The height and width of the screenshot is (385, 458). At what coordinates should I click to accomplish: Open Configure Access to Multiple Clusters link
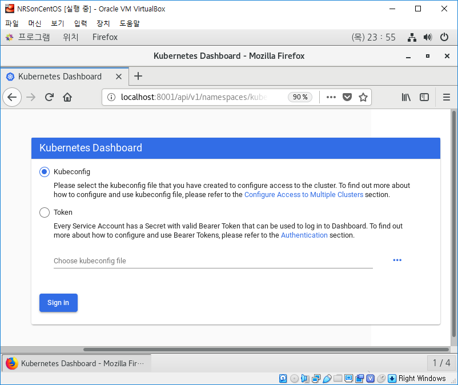pyautogui.click(x=304, y=195)
